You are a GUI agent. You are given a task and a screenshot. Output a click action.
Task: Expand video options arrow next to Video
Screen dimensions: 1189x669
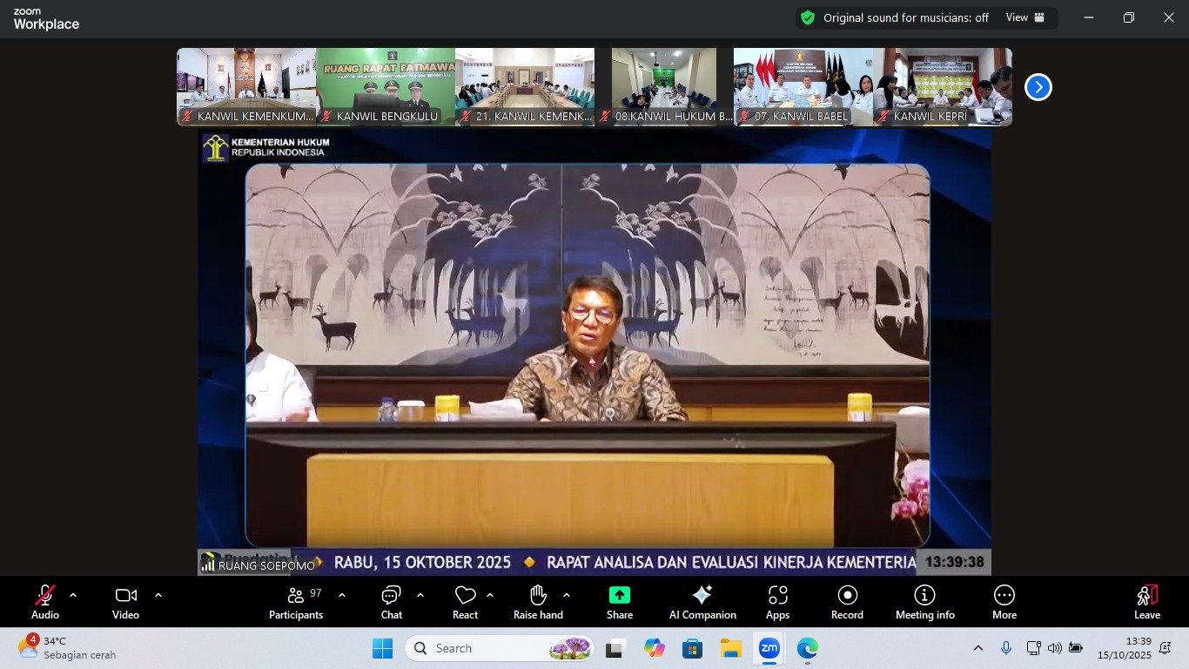[x=158, y=595]
